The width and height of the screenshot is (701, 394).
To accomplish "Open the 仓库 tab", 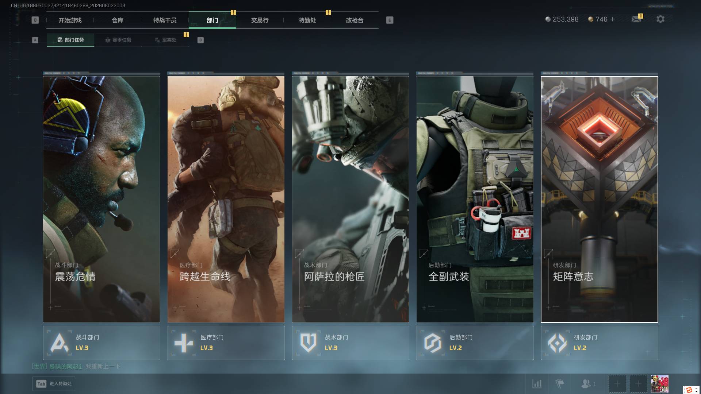I will pyautogui.click(x=118, y=20).
